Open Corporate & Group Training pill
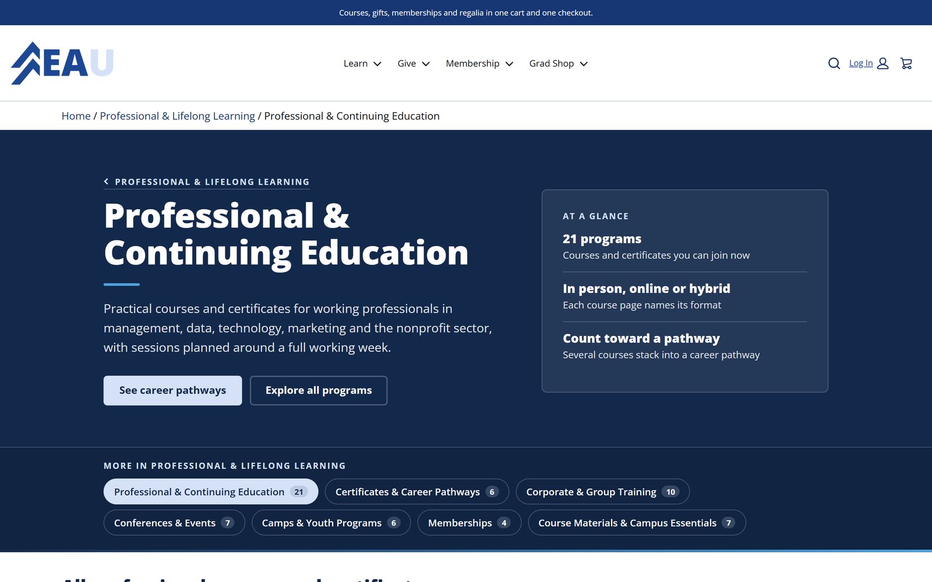Image resolution: width=932 pixels, height=582 pixels. tap(603, 492)
